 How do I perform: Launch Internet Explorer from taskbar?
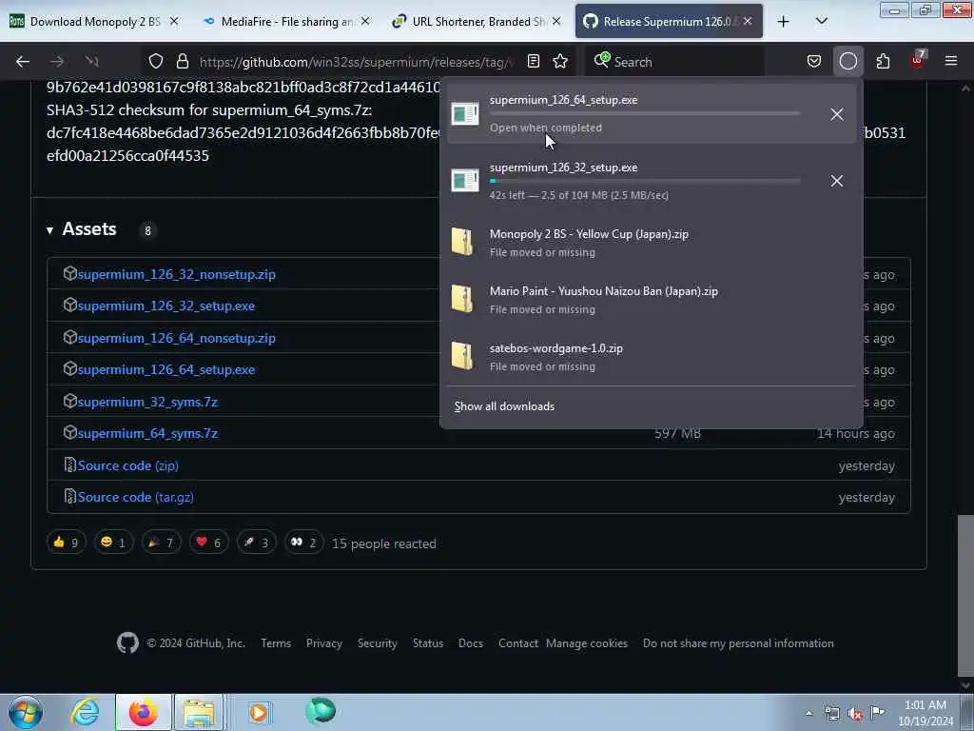point(85,712)
